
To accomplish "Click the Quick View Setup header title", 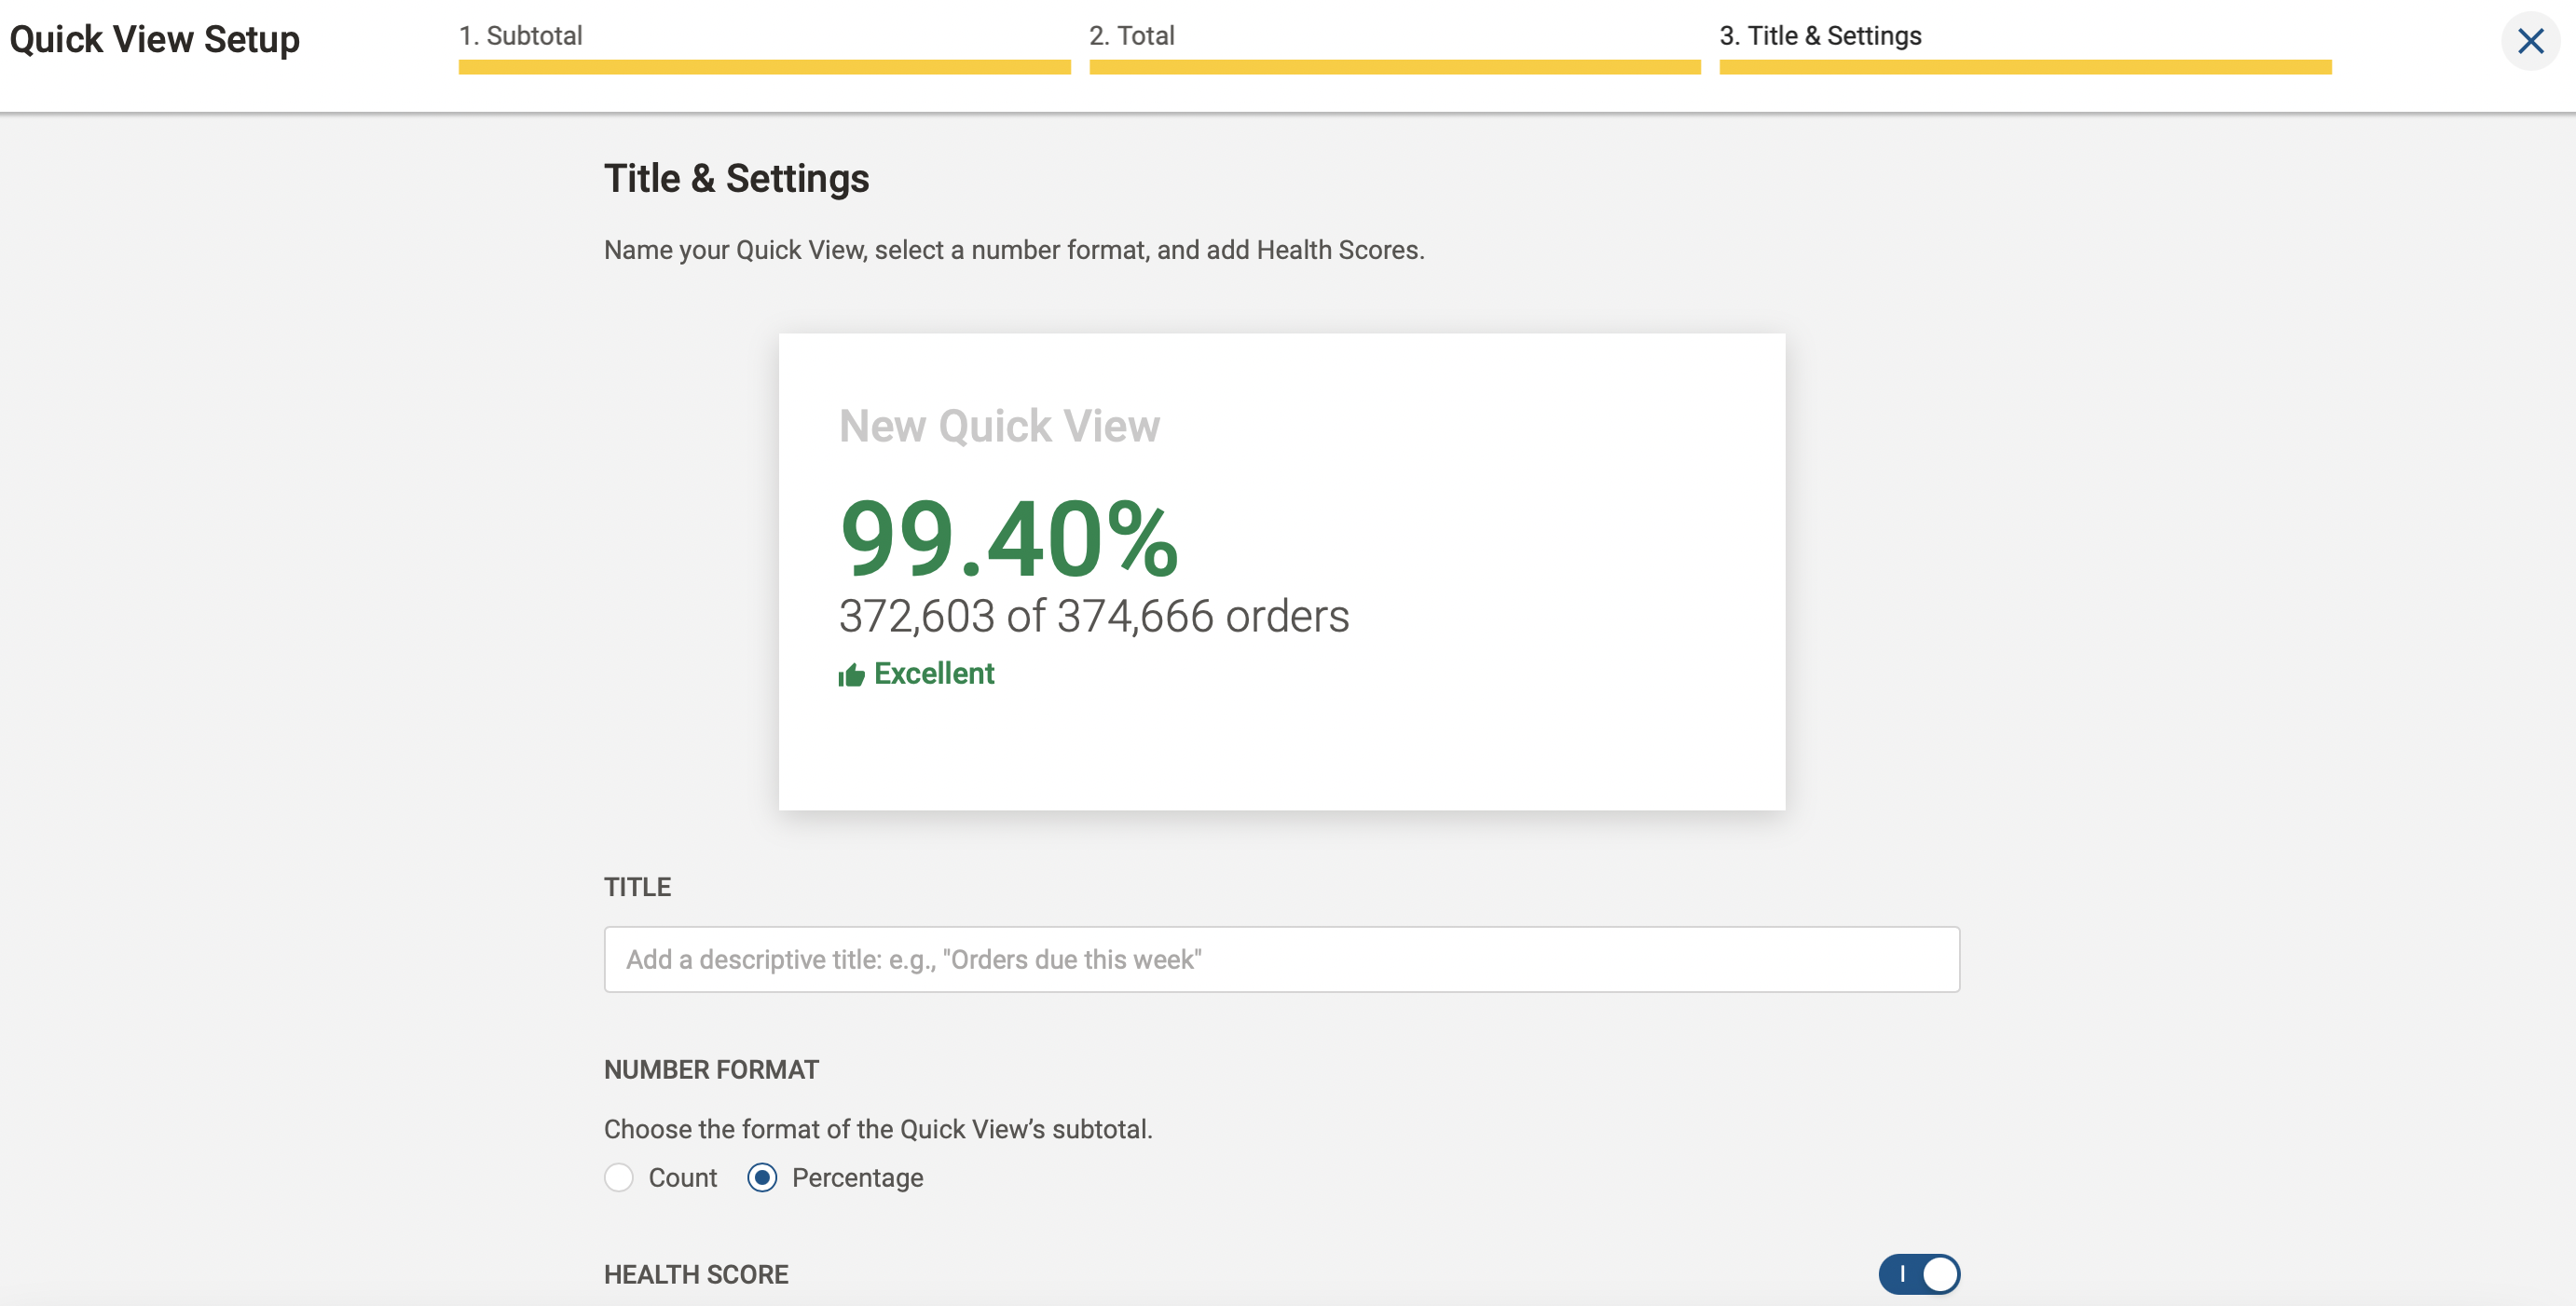I will click(x=155, y=40).
